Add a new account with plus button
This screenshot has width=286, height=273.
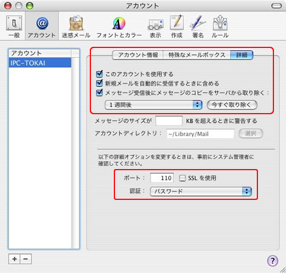coord(14,259)
